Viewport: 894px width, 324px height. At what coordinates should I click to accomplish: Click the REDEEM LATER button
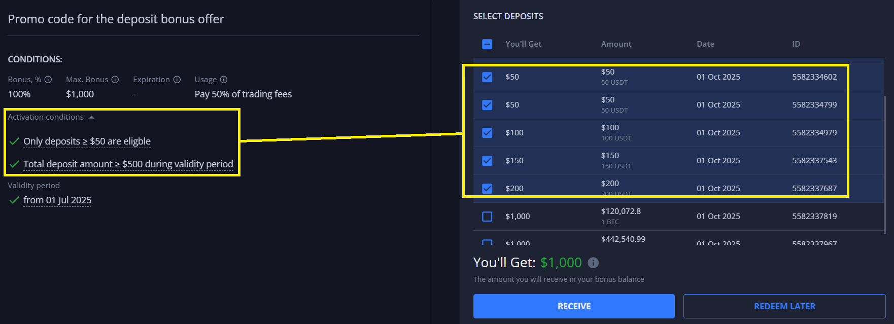click(784, 306)
